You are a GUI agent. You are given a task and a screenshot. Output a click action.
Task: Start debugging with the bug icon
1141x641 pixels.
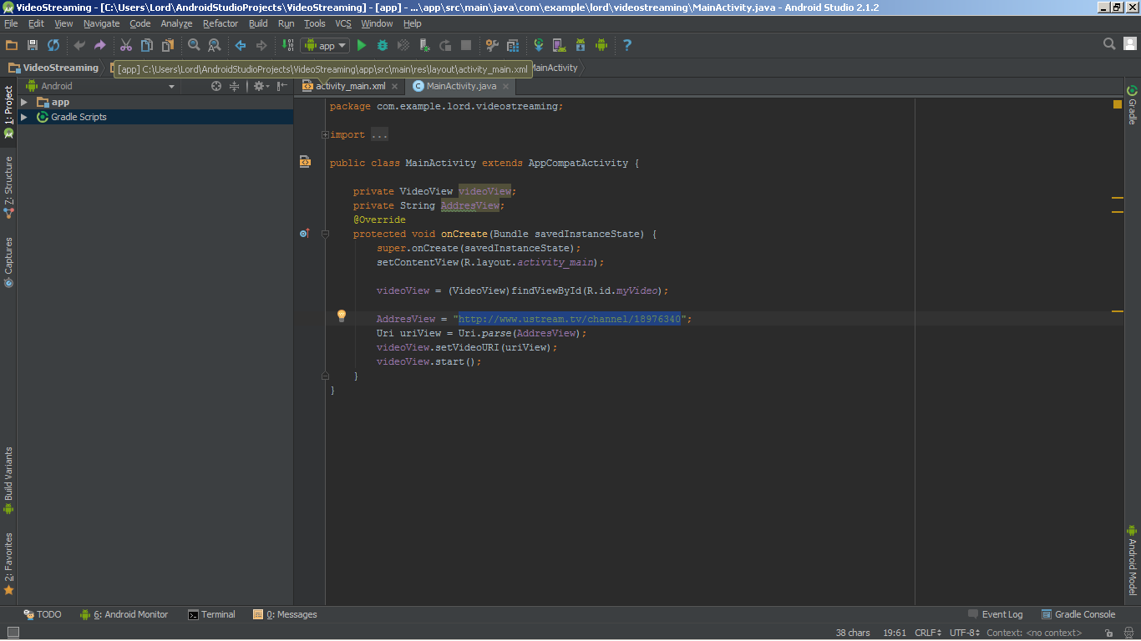[383, 45]
